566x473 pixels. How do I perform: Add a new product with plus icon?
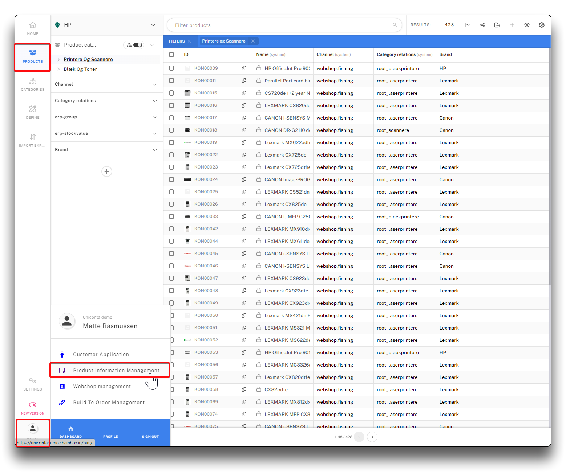(512, 25)
